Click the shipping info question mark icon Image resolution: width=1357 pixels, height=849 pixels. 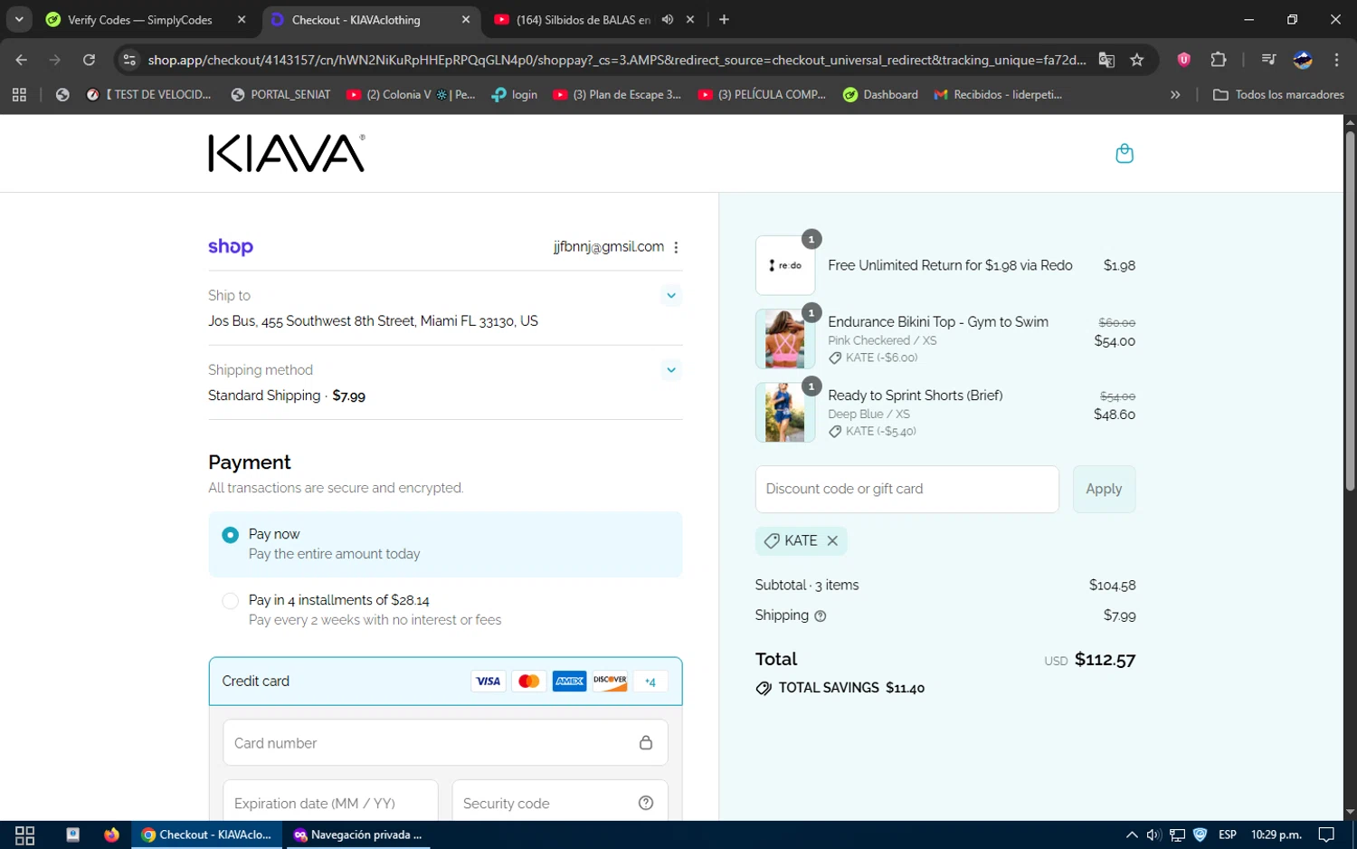click(821, 615)
